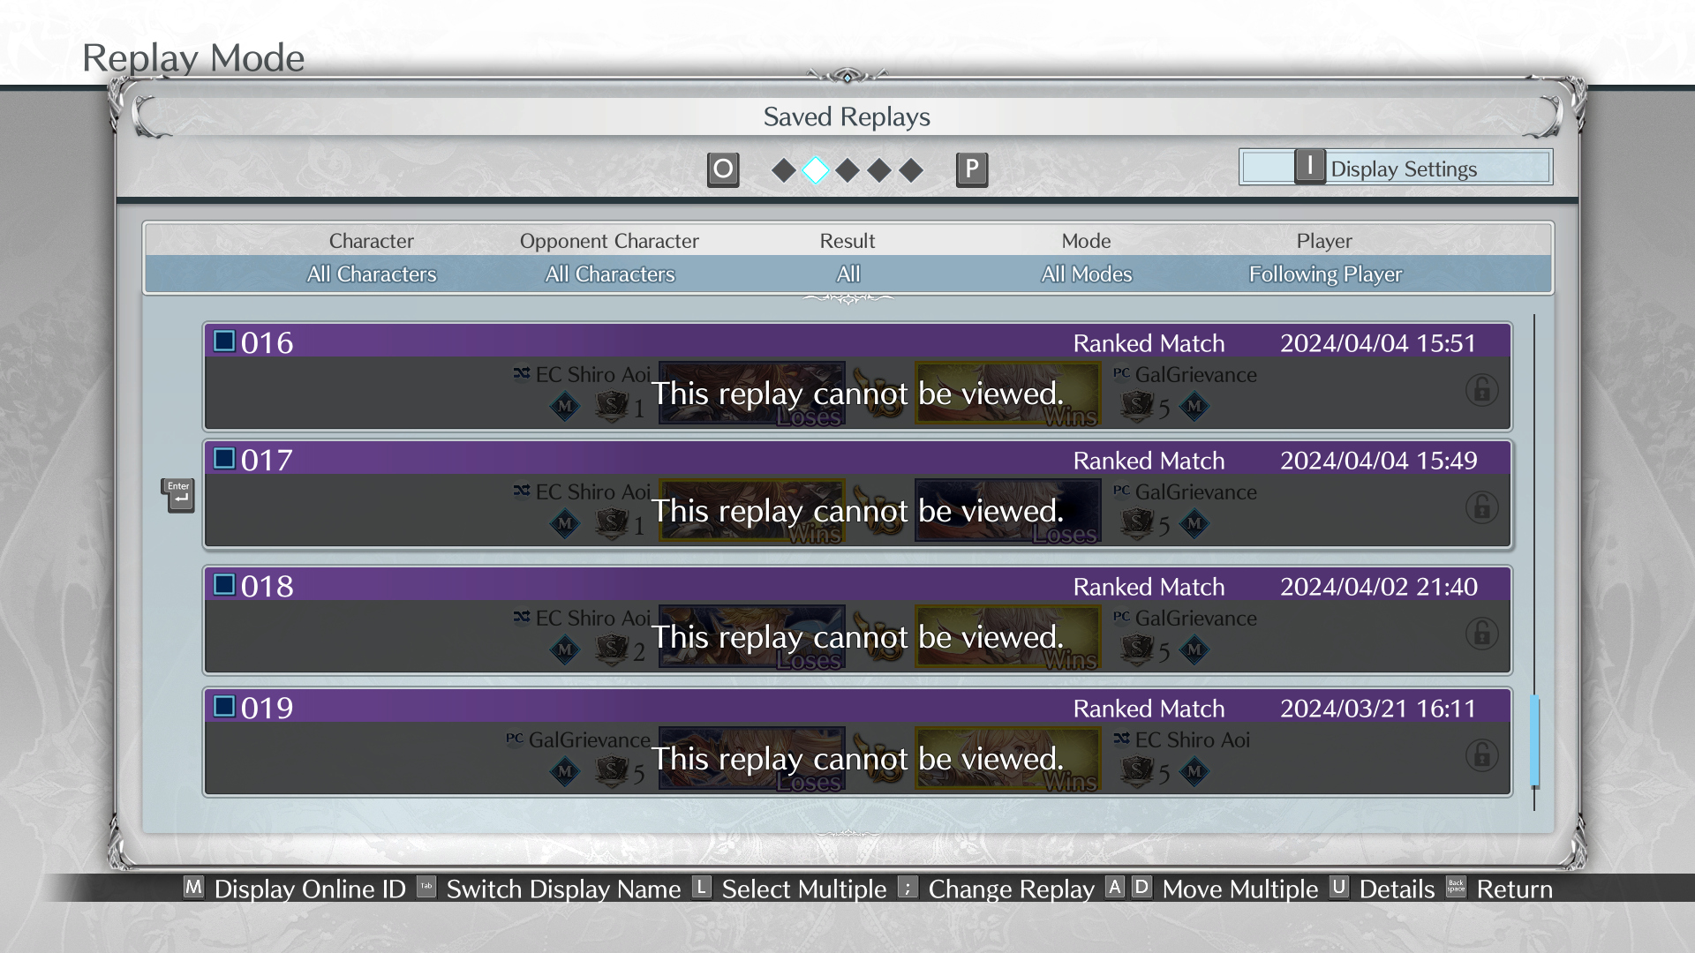Click lock icon on replay 019
The height and width of the screenshot is (953, 1695).
click(x=1481, y=754)
